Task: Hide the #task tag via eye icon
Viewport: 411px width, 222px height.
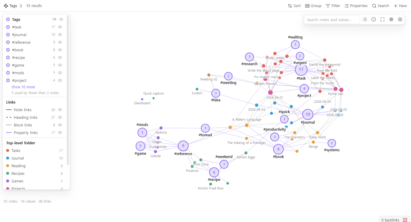Action: click(60, 27)
